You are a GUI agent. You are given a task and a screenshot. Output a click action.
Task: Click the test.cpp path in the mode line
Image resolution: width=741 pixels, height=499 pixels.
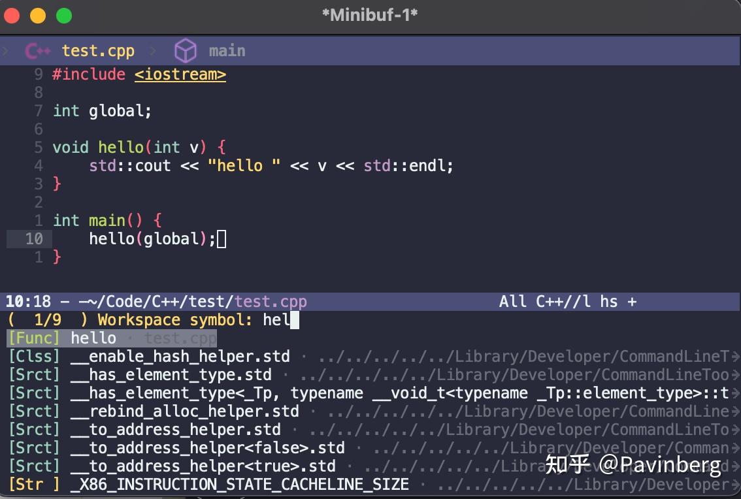(x=271, y=301)
